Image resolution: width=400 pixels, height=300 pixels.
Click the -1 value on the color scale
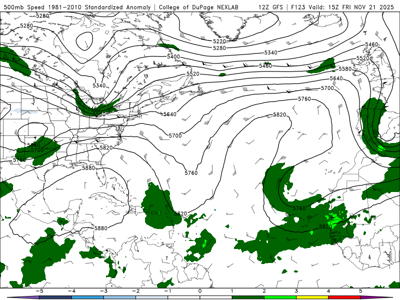[x=167, y=291]
